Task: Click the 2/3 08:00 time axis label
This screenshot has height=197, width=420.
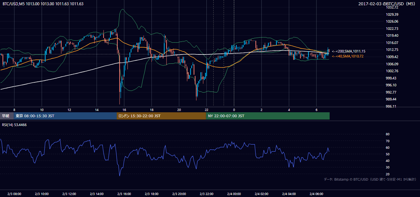Action: pyautogui.click(x=14, y=194)
